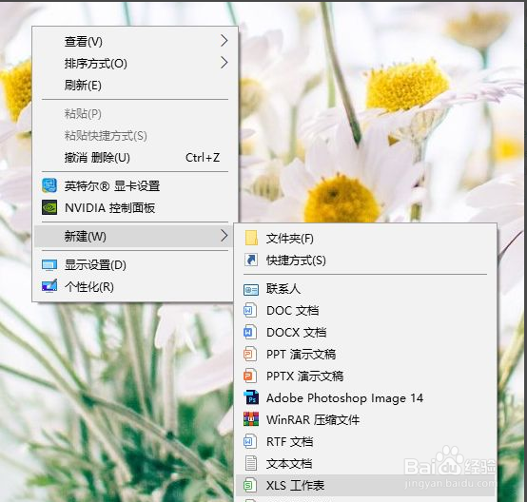Click the PPT presentation icon

point(250,354)
